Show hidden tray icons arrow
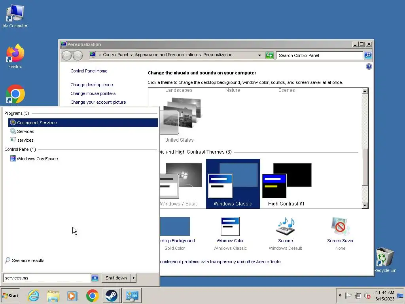 pos(340,295)
